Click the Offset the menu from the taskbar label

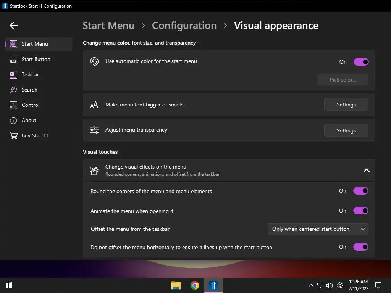(x=130, y=229)
